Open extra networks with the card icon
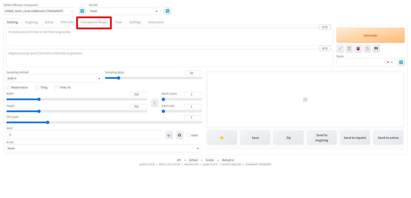The height and width of the screenshot is (198, 411). pos(358,48)
